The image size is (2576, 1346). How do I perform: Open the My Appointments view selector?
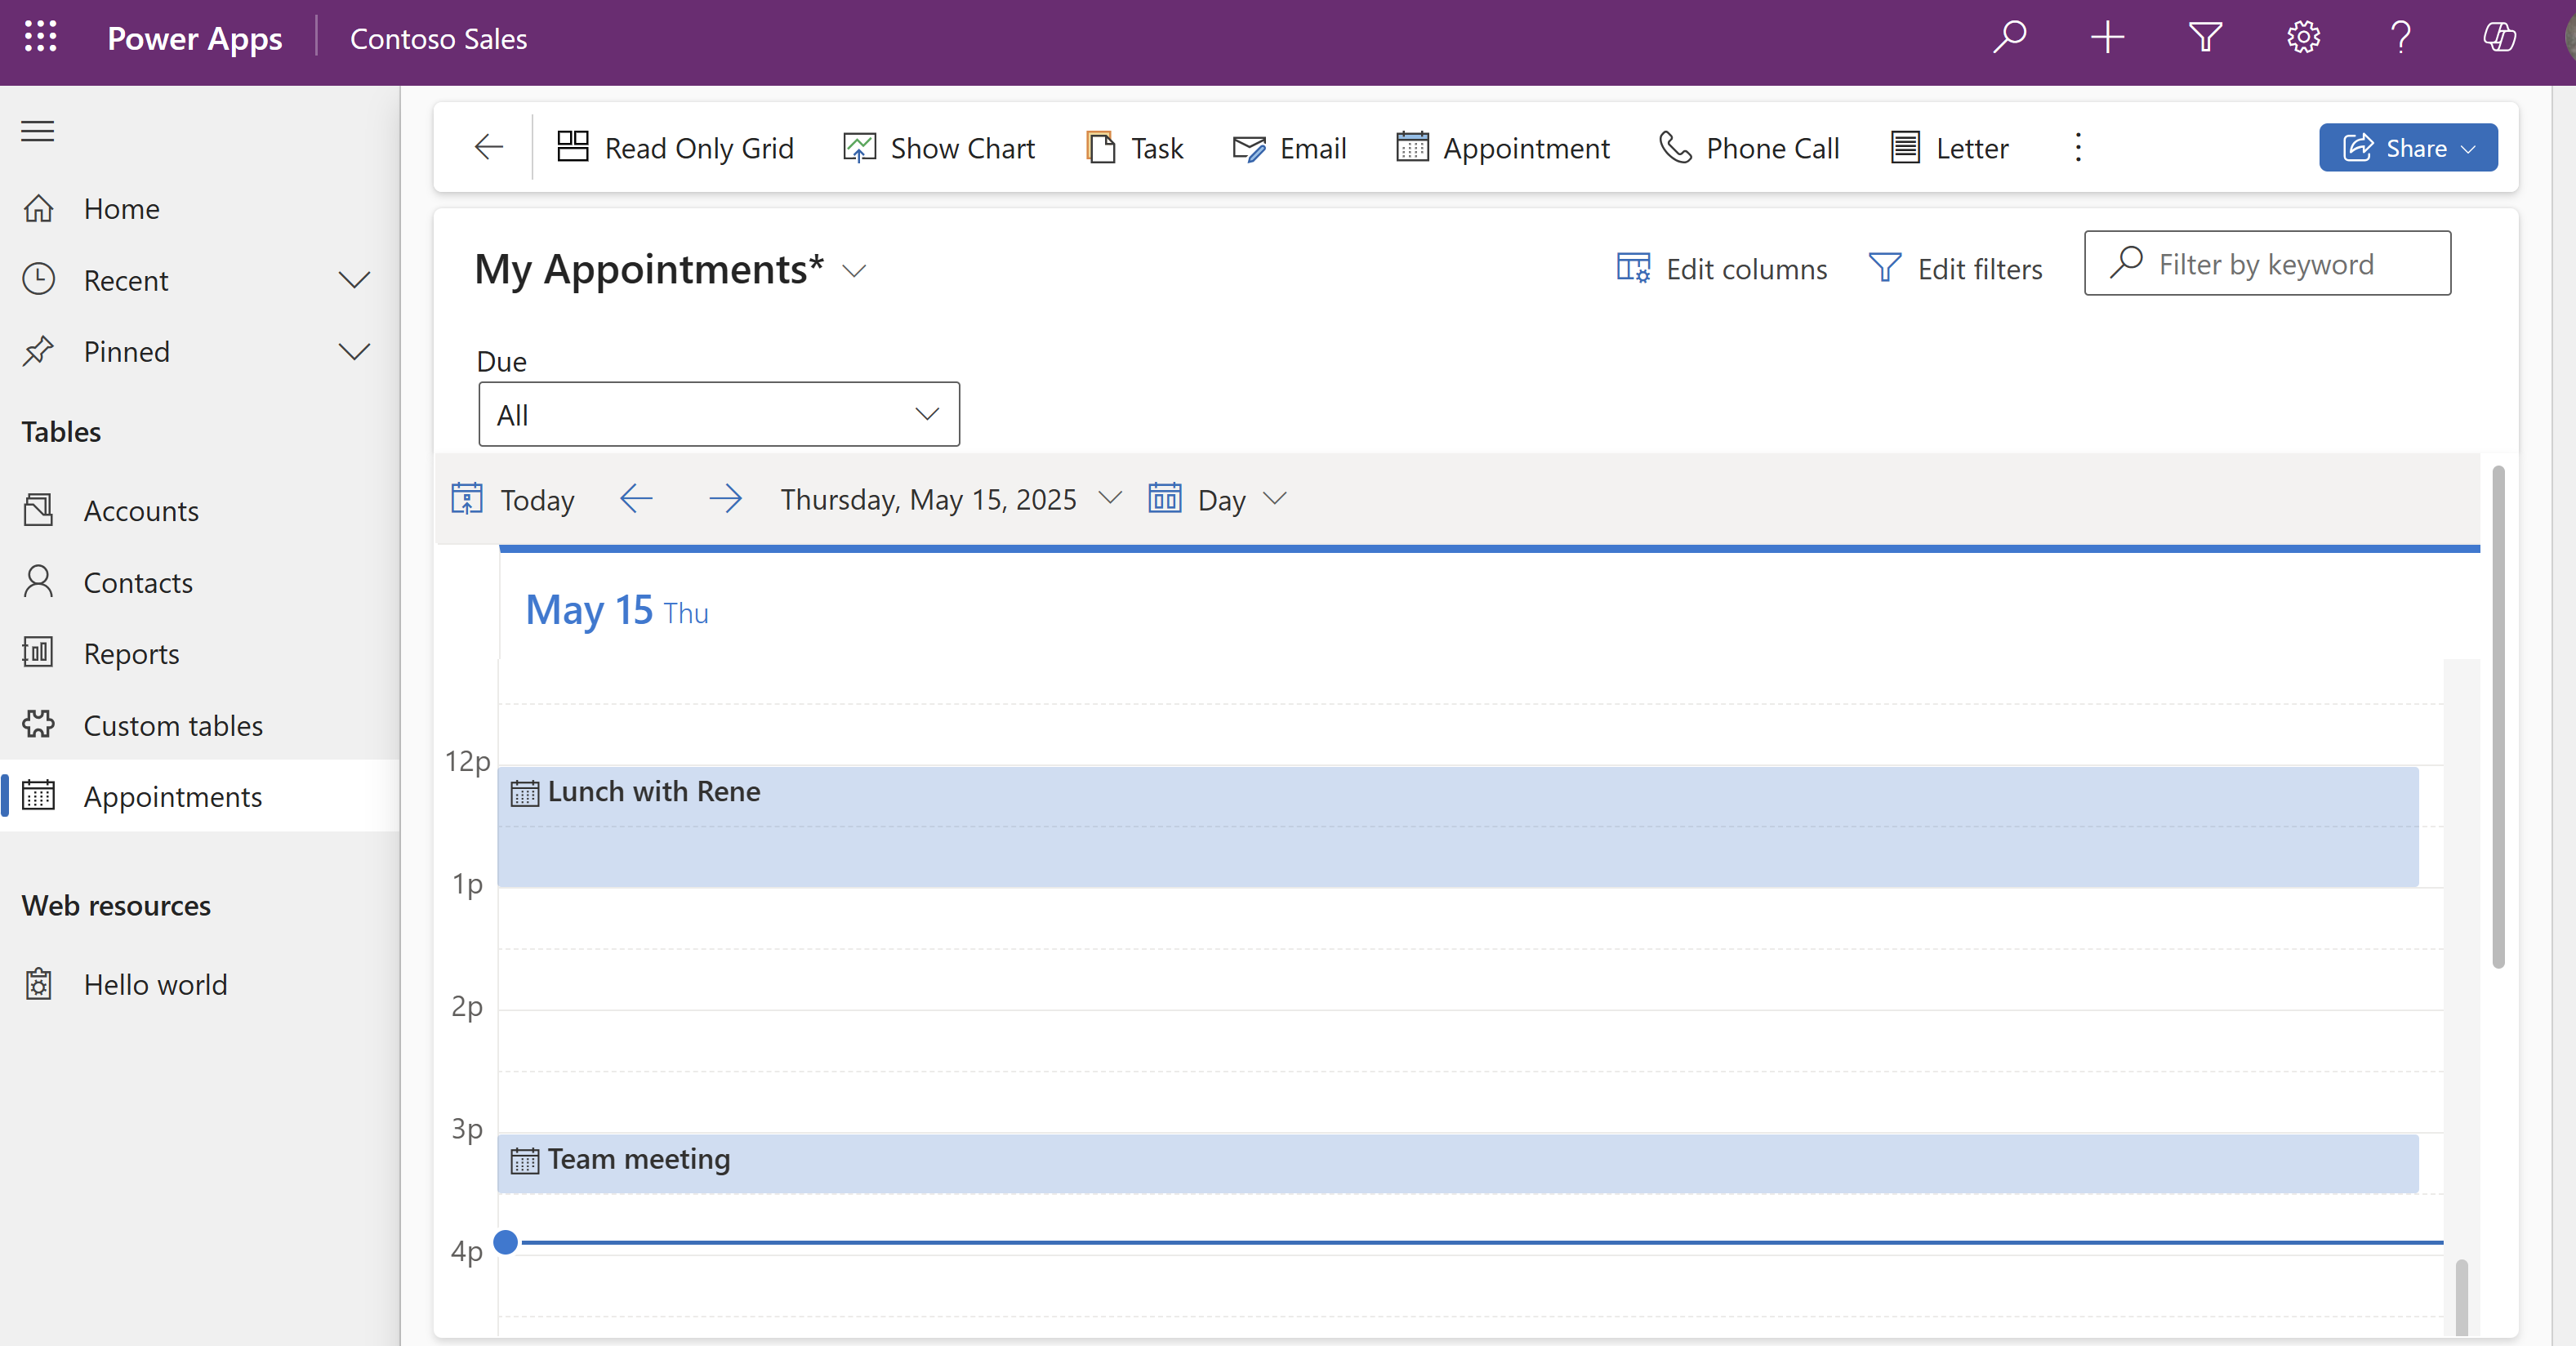[853, 271]
